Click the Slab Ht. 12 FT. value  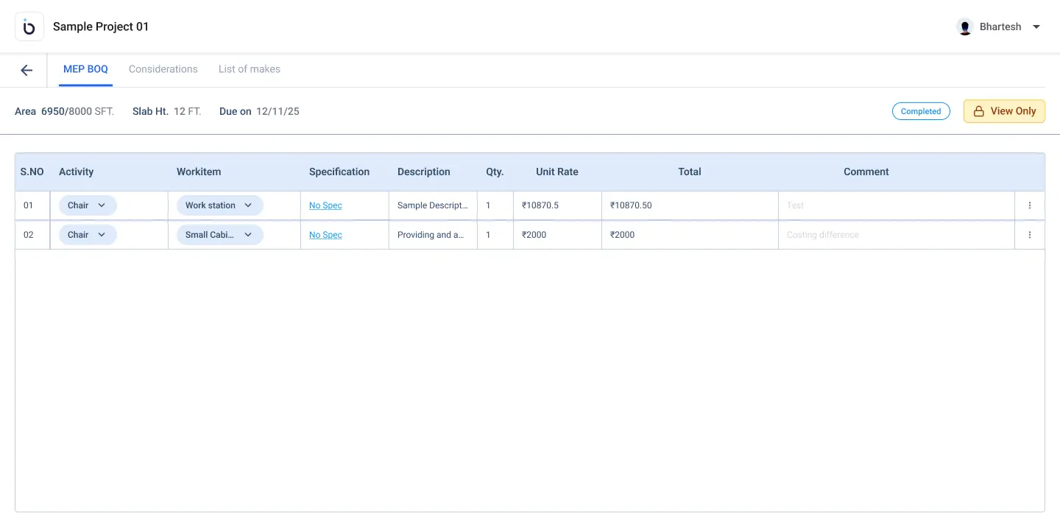[167, 111]
